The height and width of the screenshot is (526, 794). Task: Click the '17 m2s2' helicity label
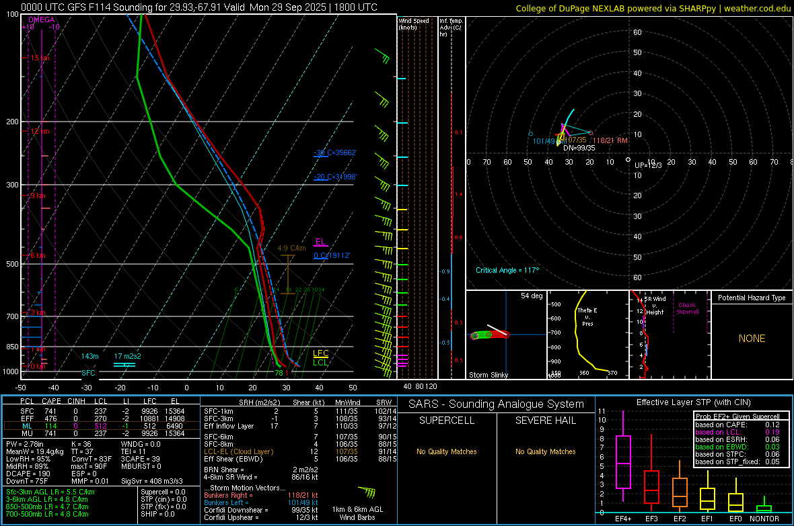tap(128, 356)
